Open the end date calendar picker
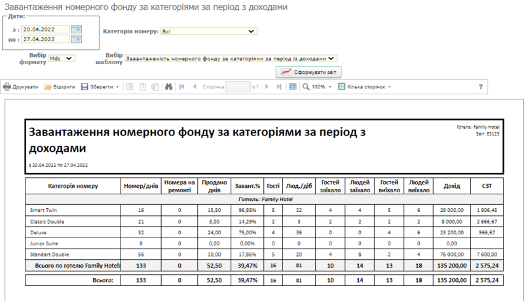Image resolution: width=524 pixels, height=301 pixels. tap(76, 39)
